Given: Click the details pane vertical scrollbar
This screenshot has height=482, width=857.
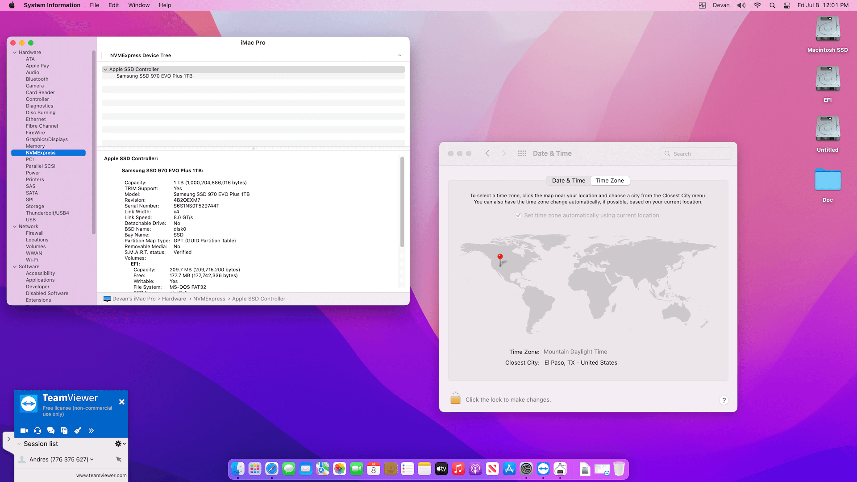Looking at the screenshot, I should click(x=402, y=202).
